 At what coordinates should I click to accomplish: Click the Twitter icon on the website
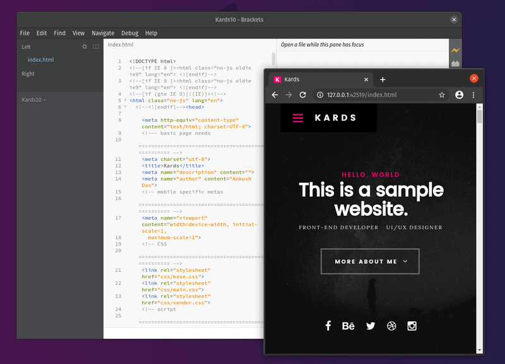tap(370, 326)
